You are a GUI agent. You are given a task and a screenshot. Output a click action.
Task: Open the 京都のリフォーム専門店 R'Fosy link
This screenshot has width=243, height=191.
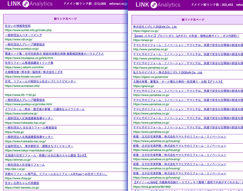tap(56, 174)
